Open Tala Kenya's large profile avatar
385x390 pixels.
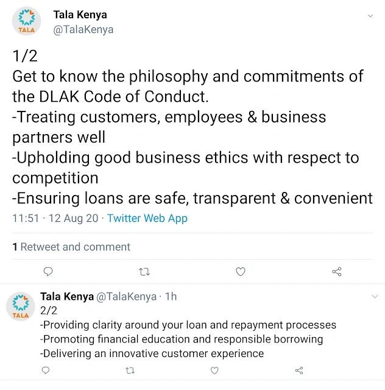click(26, 21)
